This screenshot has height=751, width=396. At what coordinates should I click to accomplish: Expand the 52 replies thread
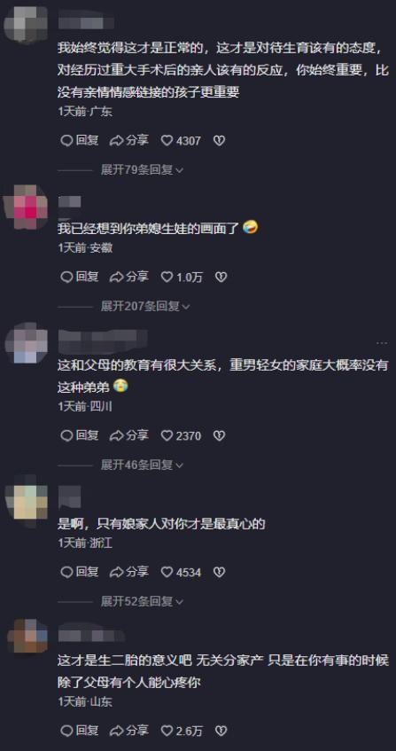142,601
